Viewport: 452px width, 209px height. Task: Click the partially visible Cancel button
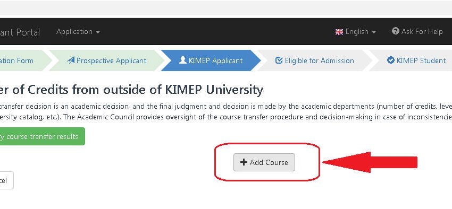click(6, 180)
